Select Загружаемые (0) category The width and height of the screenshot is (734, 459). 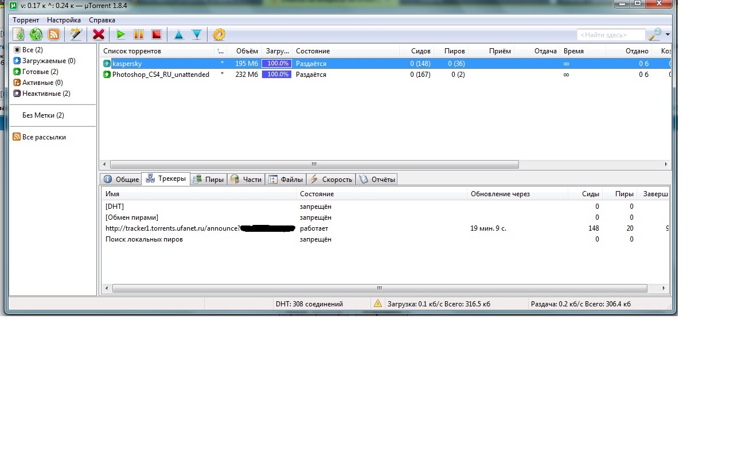click(x=44, y=61)
